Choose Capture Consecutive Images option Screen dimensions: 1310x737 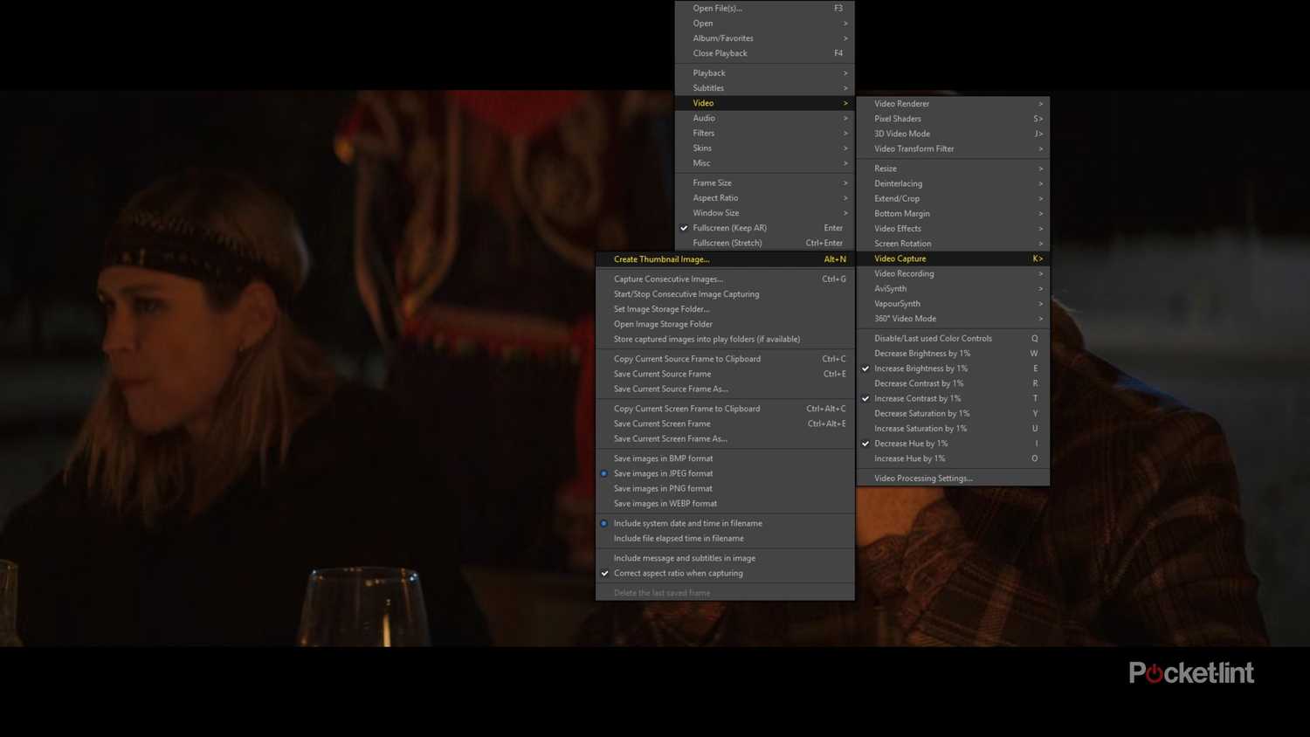(668, 279)
